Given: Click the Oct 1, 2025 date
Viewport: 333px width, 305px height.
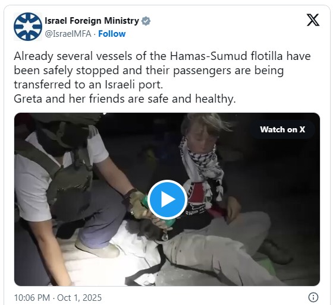Looking at the screenshot, I should point(80,297).
